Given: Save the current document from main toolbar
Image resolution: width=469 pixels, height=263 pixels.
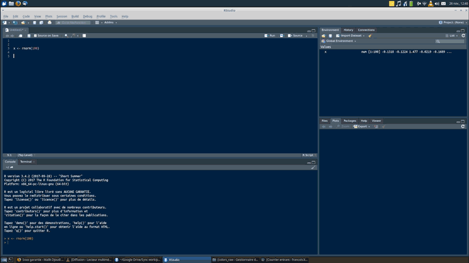Looking at the screenshot, I should (35, 22).
